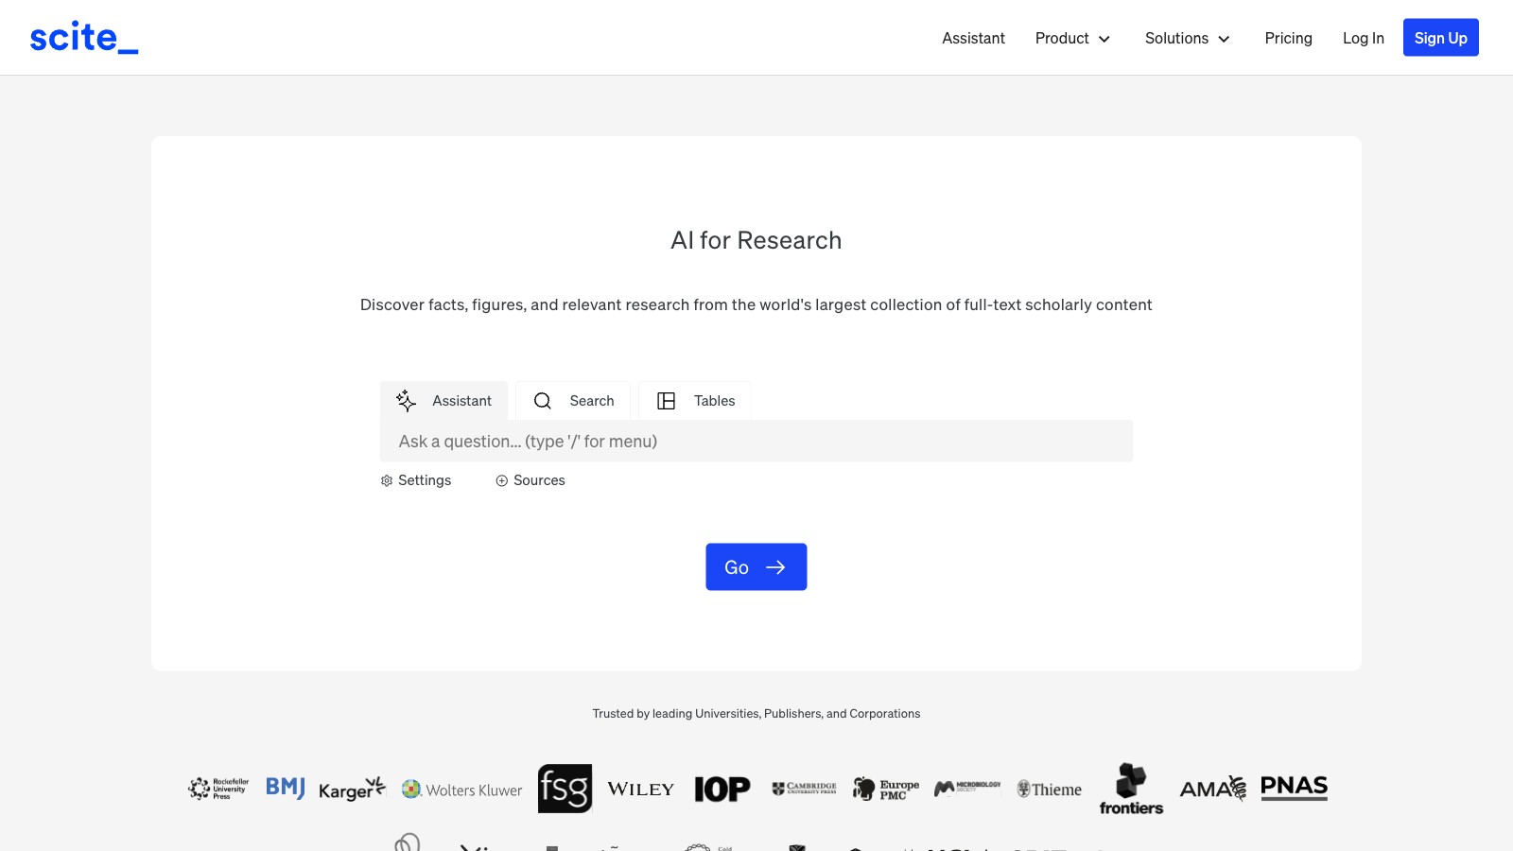Expand the Solutions dropdown menu
Viewport: 1513px width, 851px height.
pyautogui.click(x=1187, y=38)
